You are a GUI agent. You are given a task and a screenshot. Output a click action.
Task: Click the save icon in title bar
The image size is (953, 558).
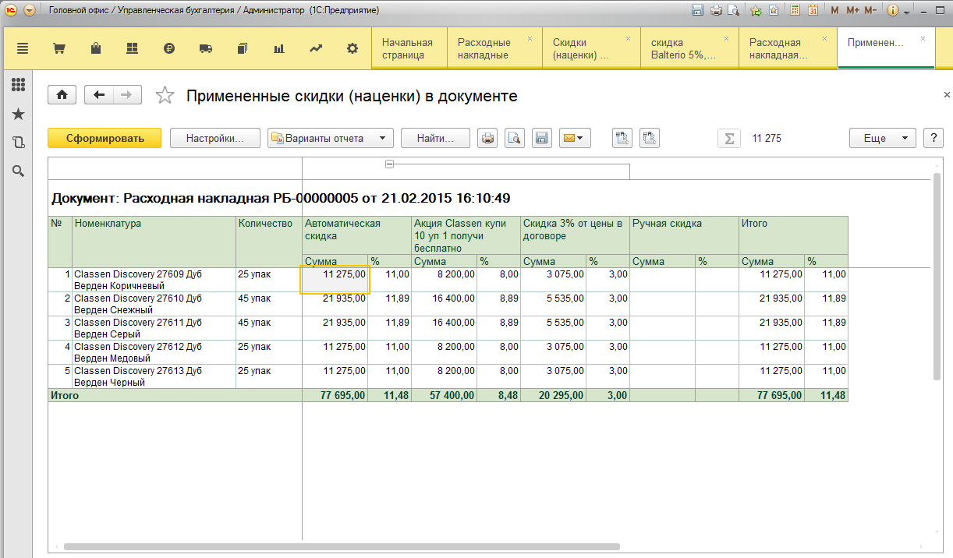click(697, 11)
